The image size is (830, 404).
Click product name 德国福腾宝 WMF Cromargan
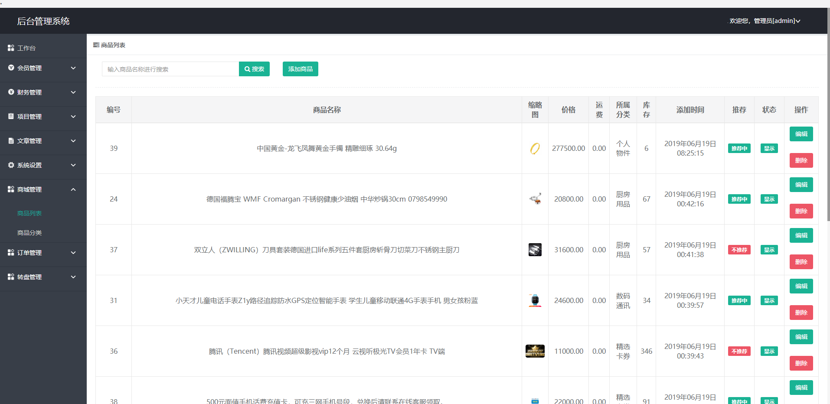point(327,199)
